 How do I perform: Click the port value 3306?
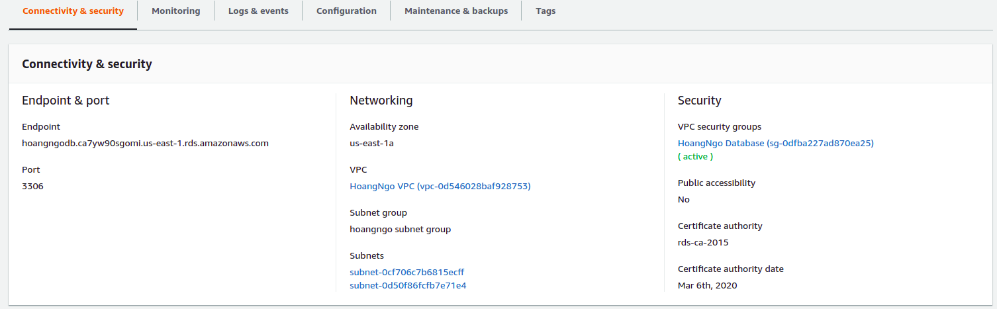(32, 187)
